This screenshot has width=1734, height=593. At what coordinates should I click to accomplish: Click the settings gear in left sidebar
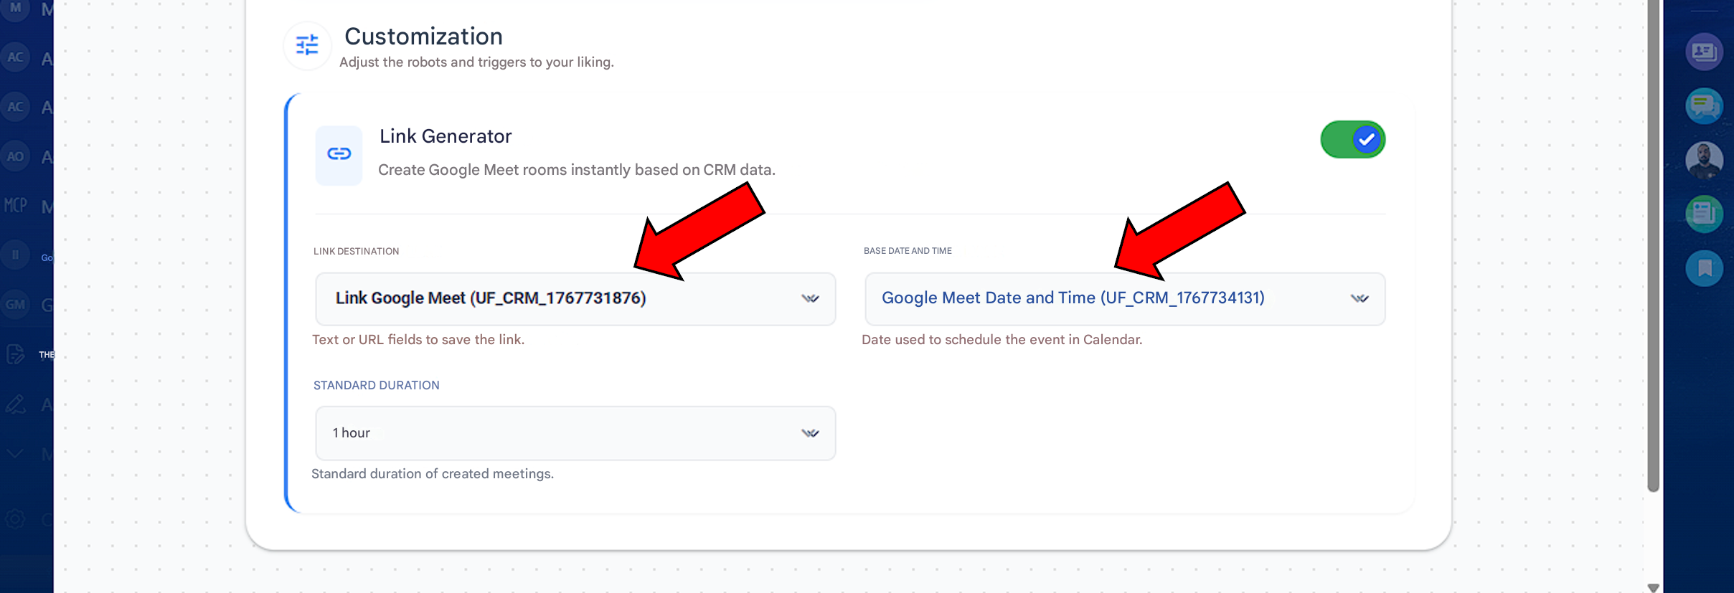click(x=16, y=518)
